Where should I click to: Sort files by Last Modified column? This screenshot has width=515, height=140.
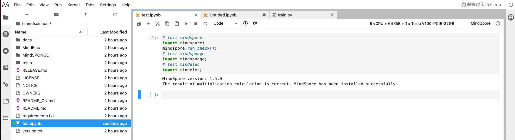pyautogui.click(x=109, y=32)
